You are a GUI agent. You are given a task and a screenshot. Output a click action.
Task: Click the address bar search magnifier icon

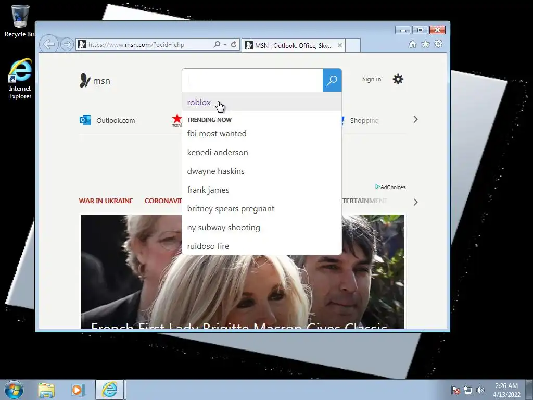(217, 45)
